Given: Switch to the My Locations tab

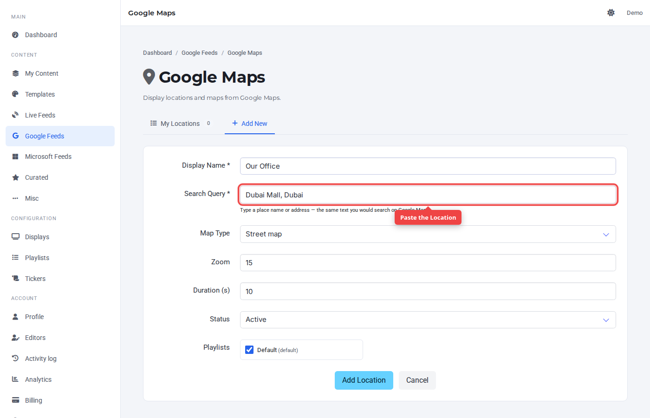Looking at the screenshot, I should [180, 124].
